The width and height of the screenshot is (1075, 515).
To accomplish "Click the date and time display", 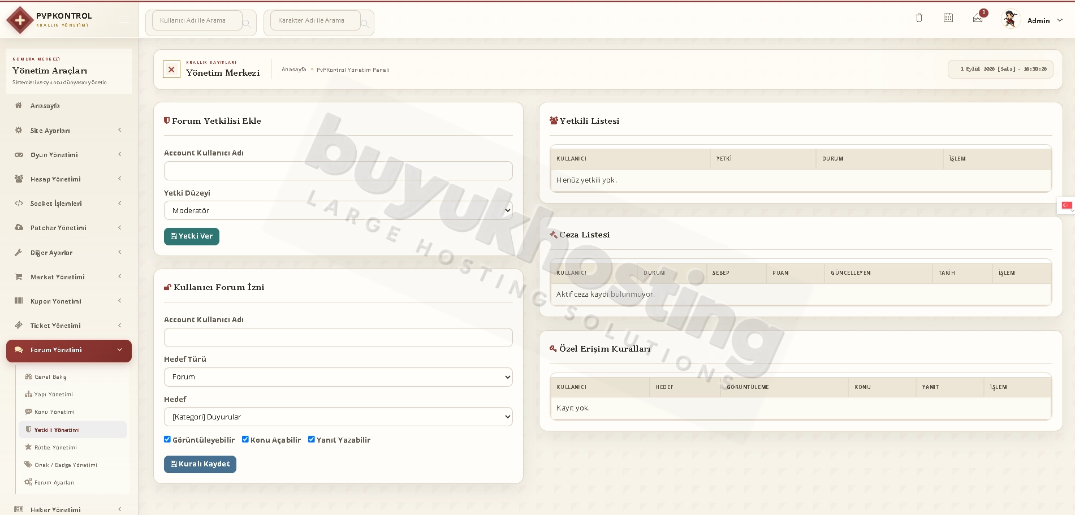I will [x=1000, y=69].
